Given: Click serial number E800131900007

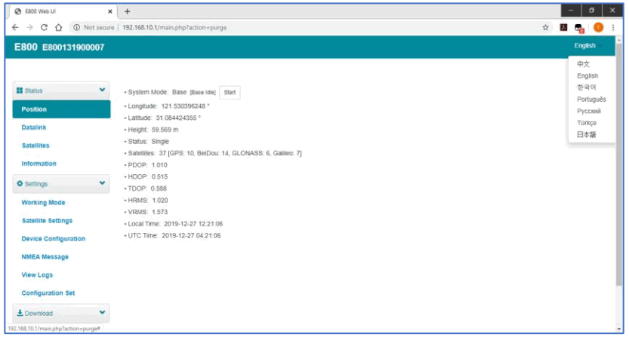Looking at the screenshot, I should (x=73, y=47).
